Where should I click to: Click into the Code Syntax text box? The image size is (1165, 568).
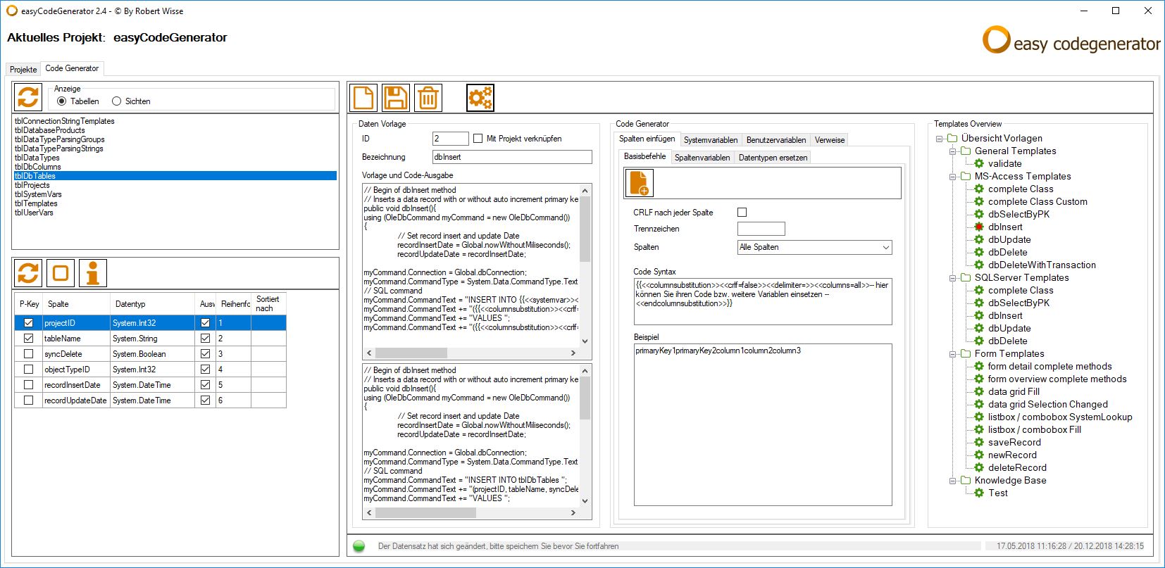(763, 301)
